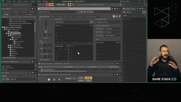The height and width of the screenshot is (102, 181).
Task: Click the Property Editor save icon
Action: tap(115, 9)
